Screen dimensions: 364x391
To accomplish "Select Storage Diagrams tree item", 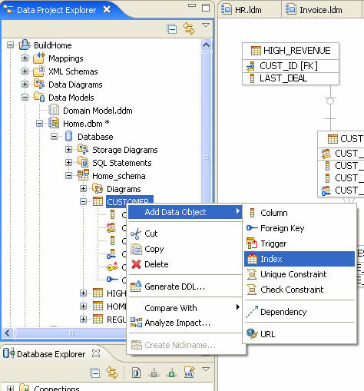I will pos(125,150).
